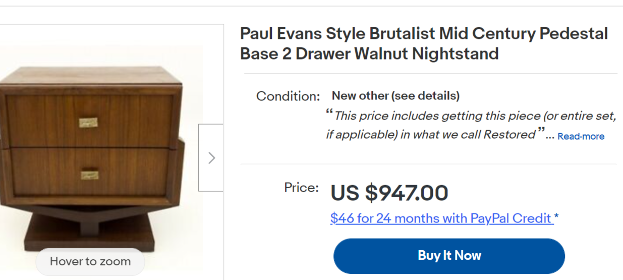
Task: Click the Condition label
Action: click(x=288, y=96)
